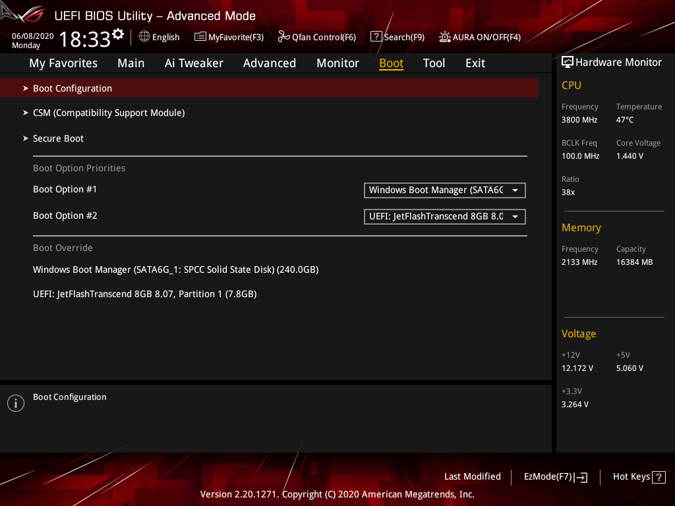The height and width of the screenshot is (506, 675).
Task: Click the globe language icon
Action: 144,37
